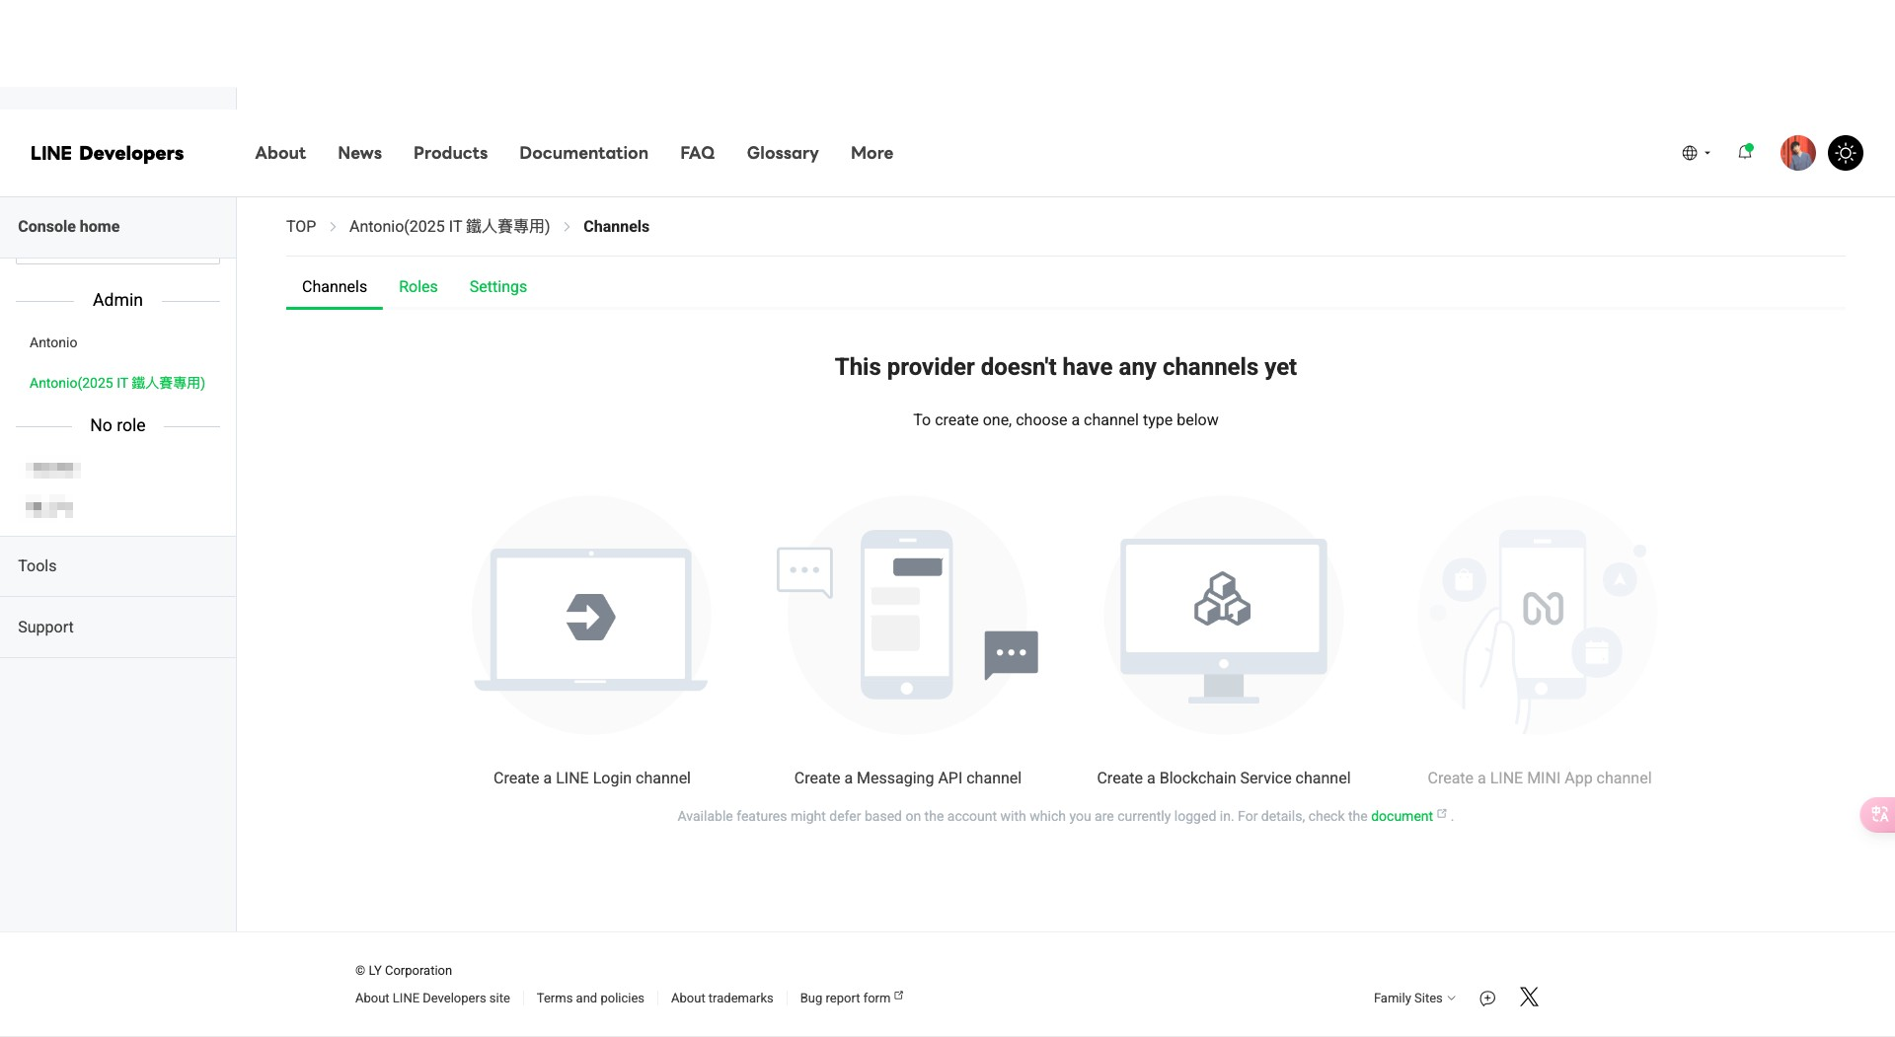The width and height of the screenshot is (1895, 1037).
Task: Click Create a Messaging API channel
Action: [x=907, y=778]
